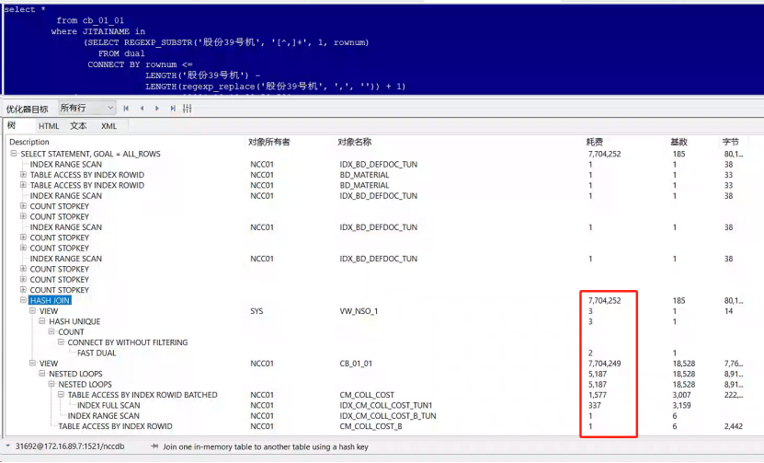Screen dimensions: 764x463
Task: Collapse the VIEW VW_NSO_1 node
Action: pos(33,311)
